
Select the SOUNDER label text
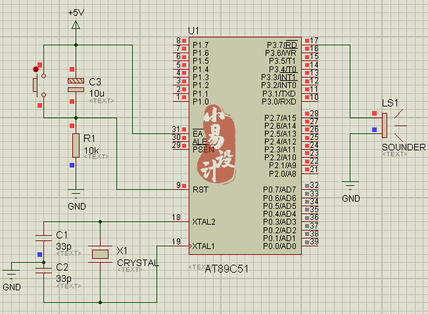tap(404, 147)
